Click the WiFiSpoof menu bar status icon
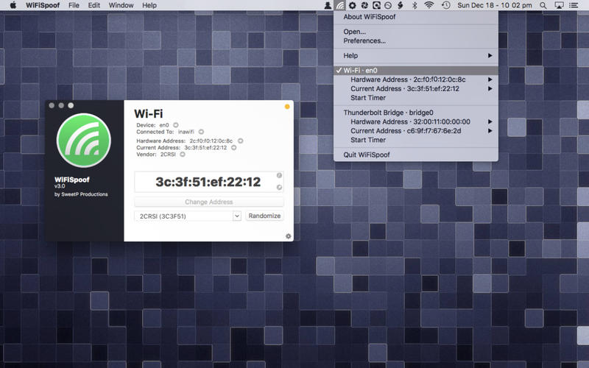 tap(340, 5)
